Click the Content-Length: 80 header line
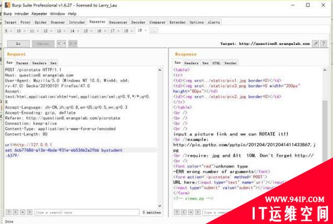Viewport: 333px width, 224px height. [26, 134]
